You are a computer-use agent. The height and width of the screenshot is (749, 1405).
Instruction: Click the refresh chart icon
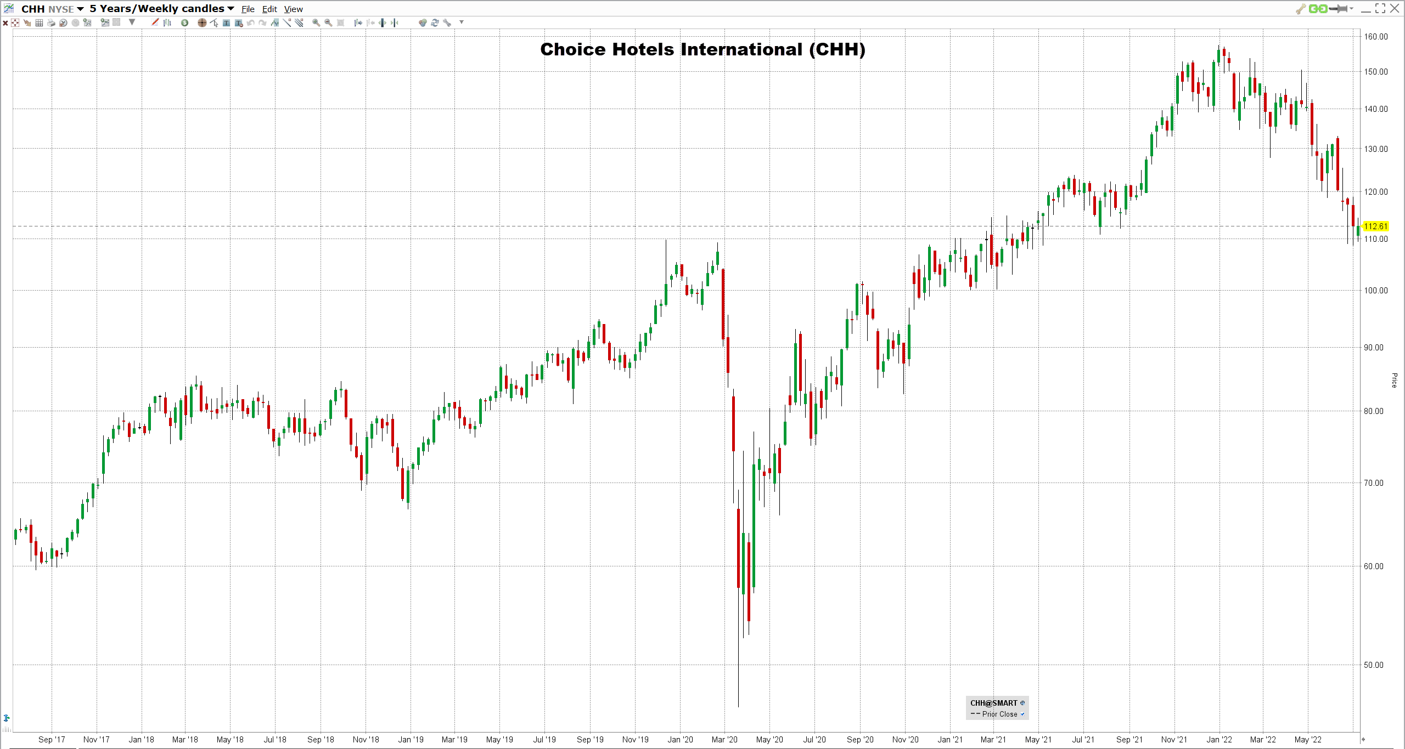[435, 23]
